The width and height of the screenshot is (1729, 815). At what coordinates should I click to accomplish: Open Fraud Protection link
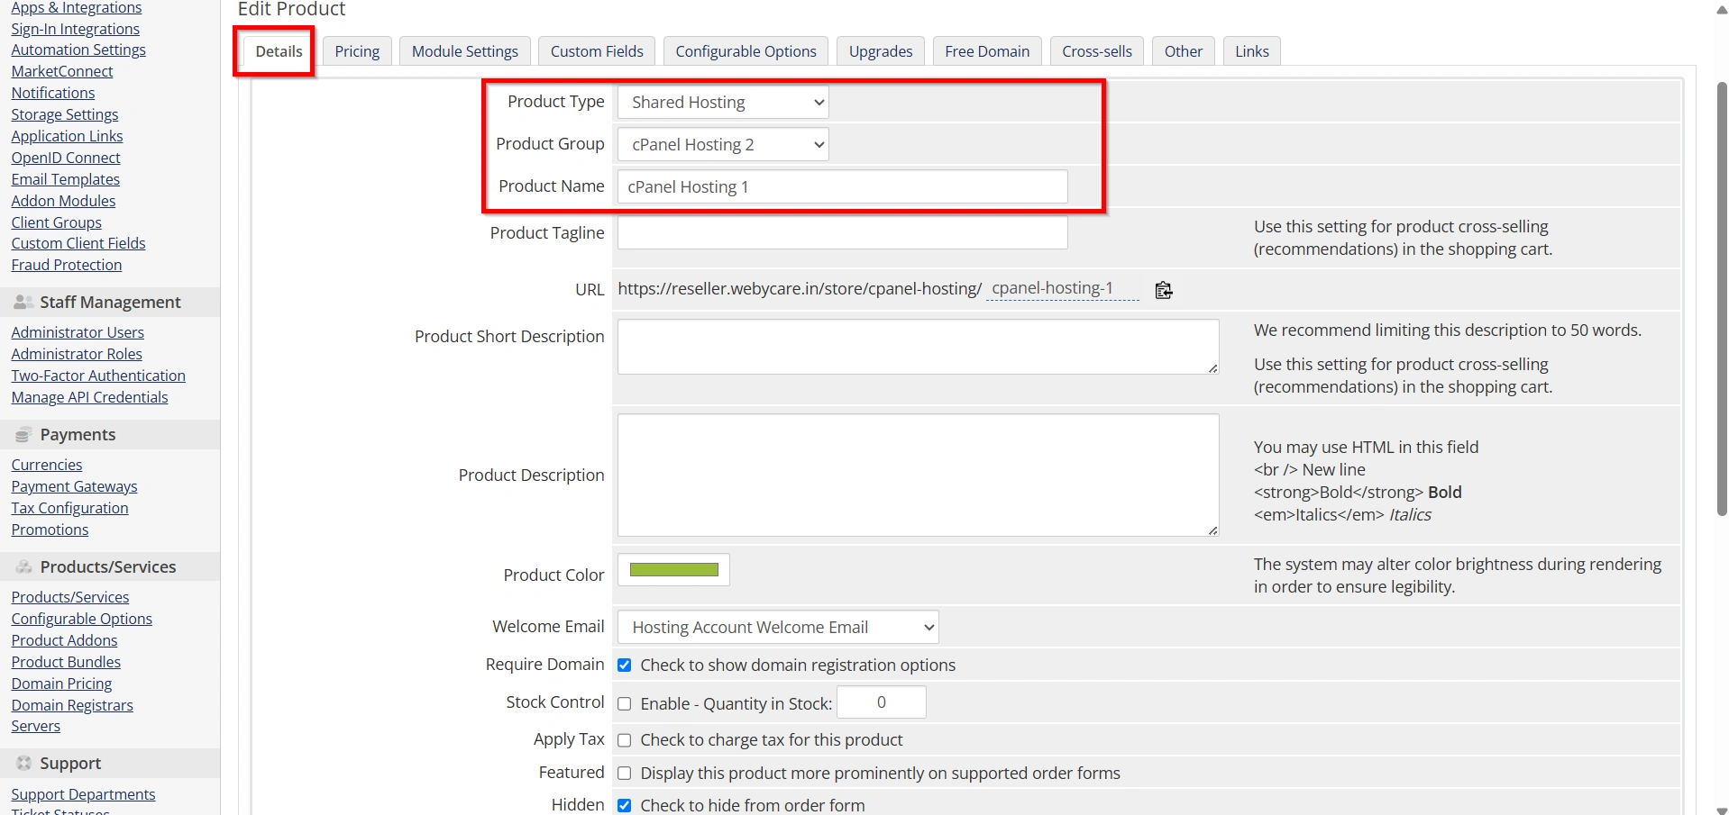[x=67, y=265]
